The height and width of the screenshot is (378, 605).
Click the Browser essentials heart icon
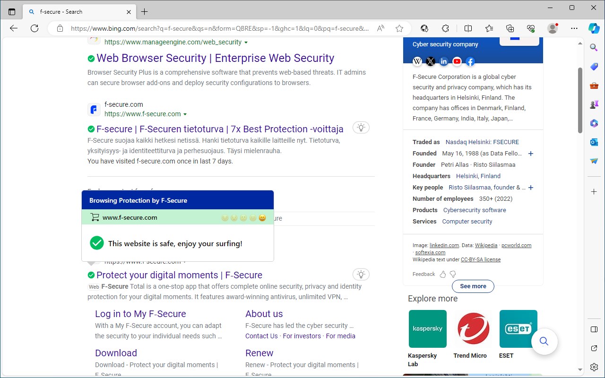pos(530,28)
